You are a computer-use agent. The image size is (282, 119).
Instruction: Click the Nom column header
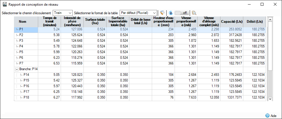tap(23, 22)
